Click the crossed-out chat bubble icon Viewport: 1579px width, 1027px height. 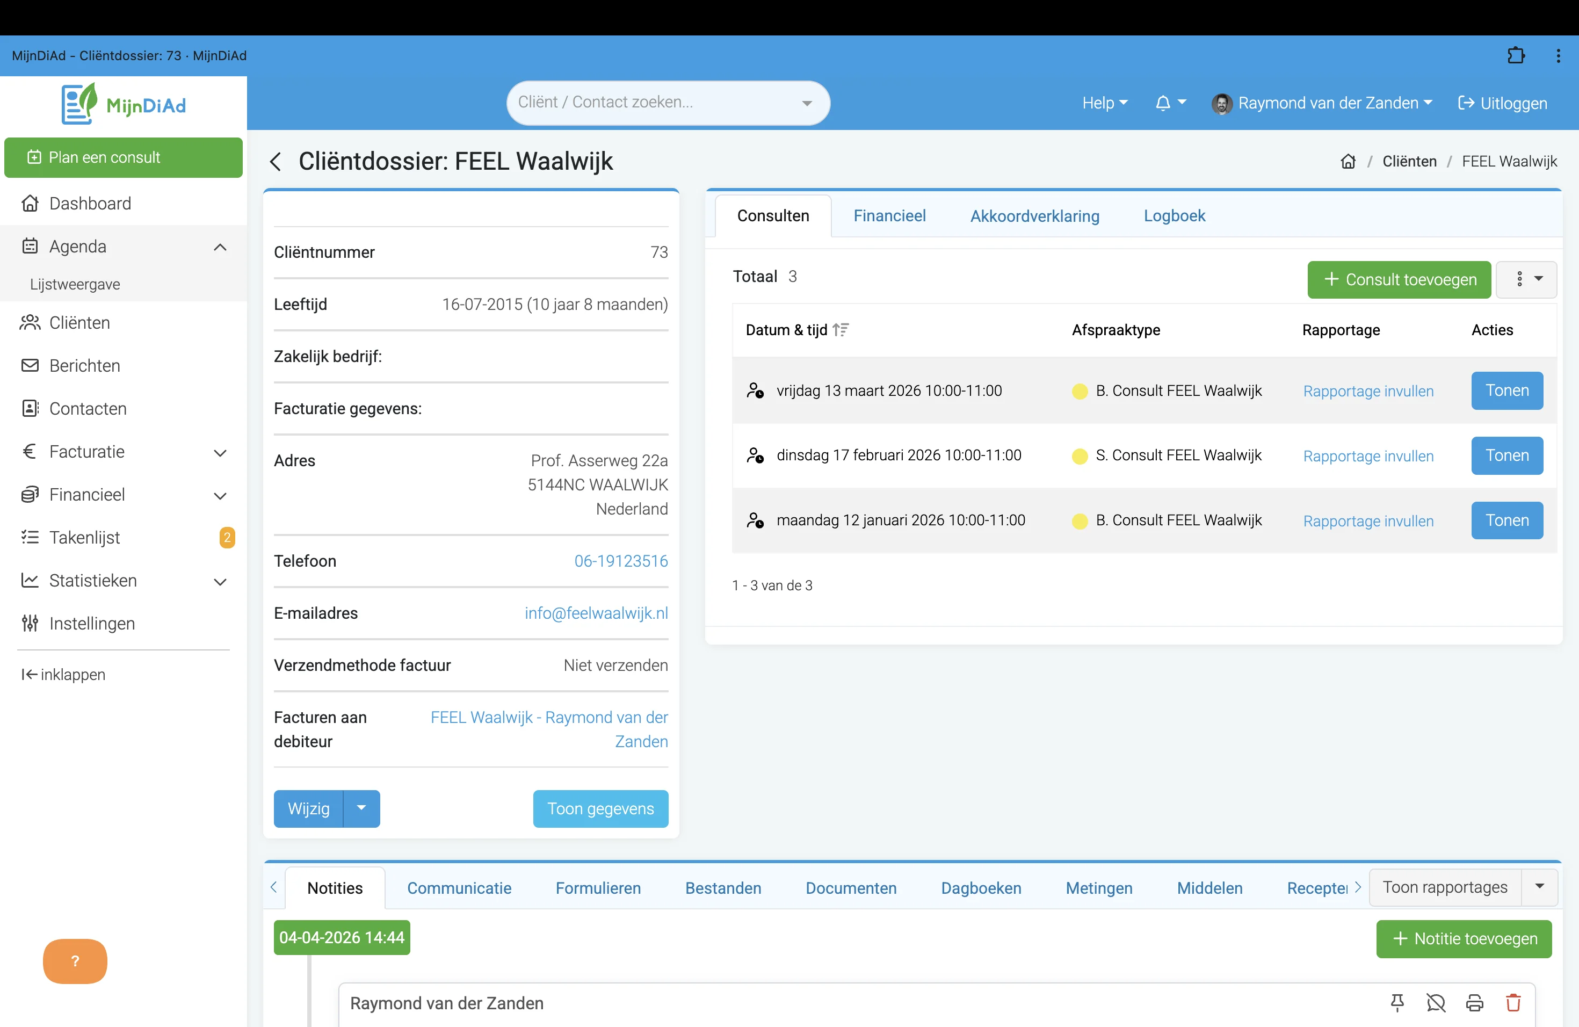click(1436, 1002)
